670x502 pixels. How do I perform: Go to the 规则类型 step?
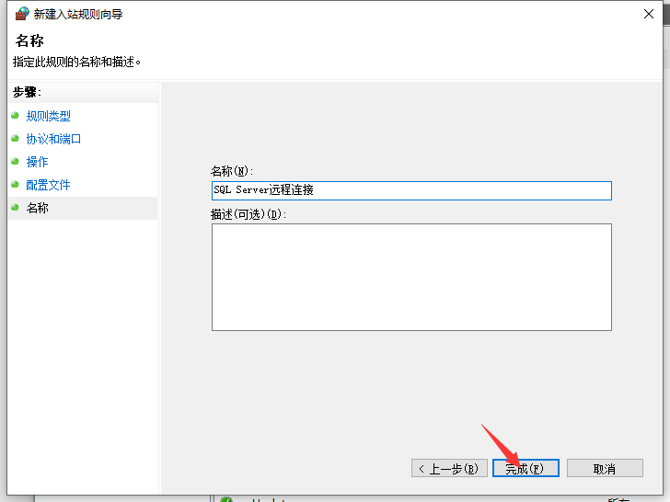48,116
